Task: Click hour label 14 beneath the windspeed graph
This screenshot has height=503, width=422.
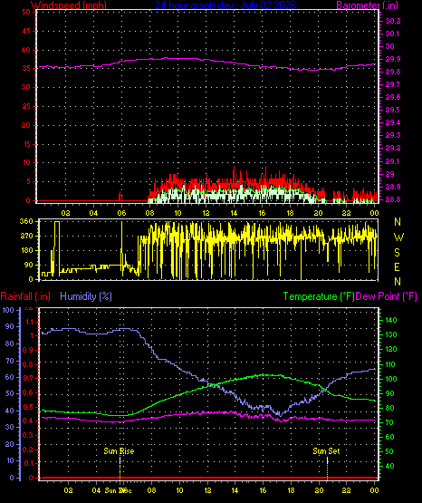Action: click(x=234, y=213)
